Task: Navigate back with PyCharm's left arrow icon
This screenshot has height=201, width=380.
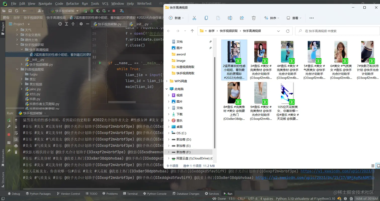Action: pyautogui.click(x=25, y=11)
